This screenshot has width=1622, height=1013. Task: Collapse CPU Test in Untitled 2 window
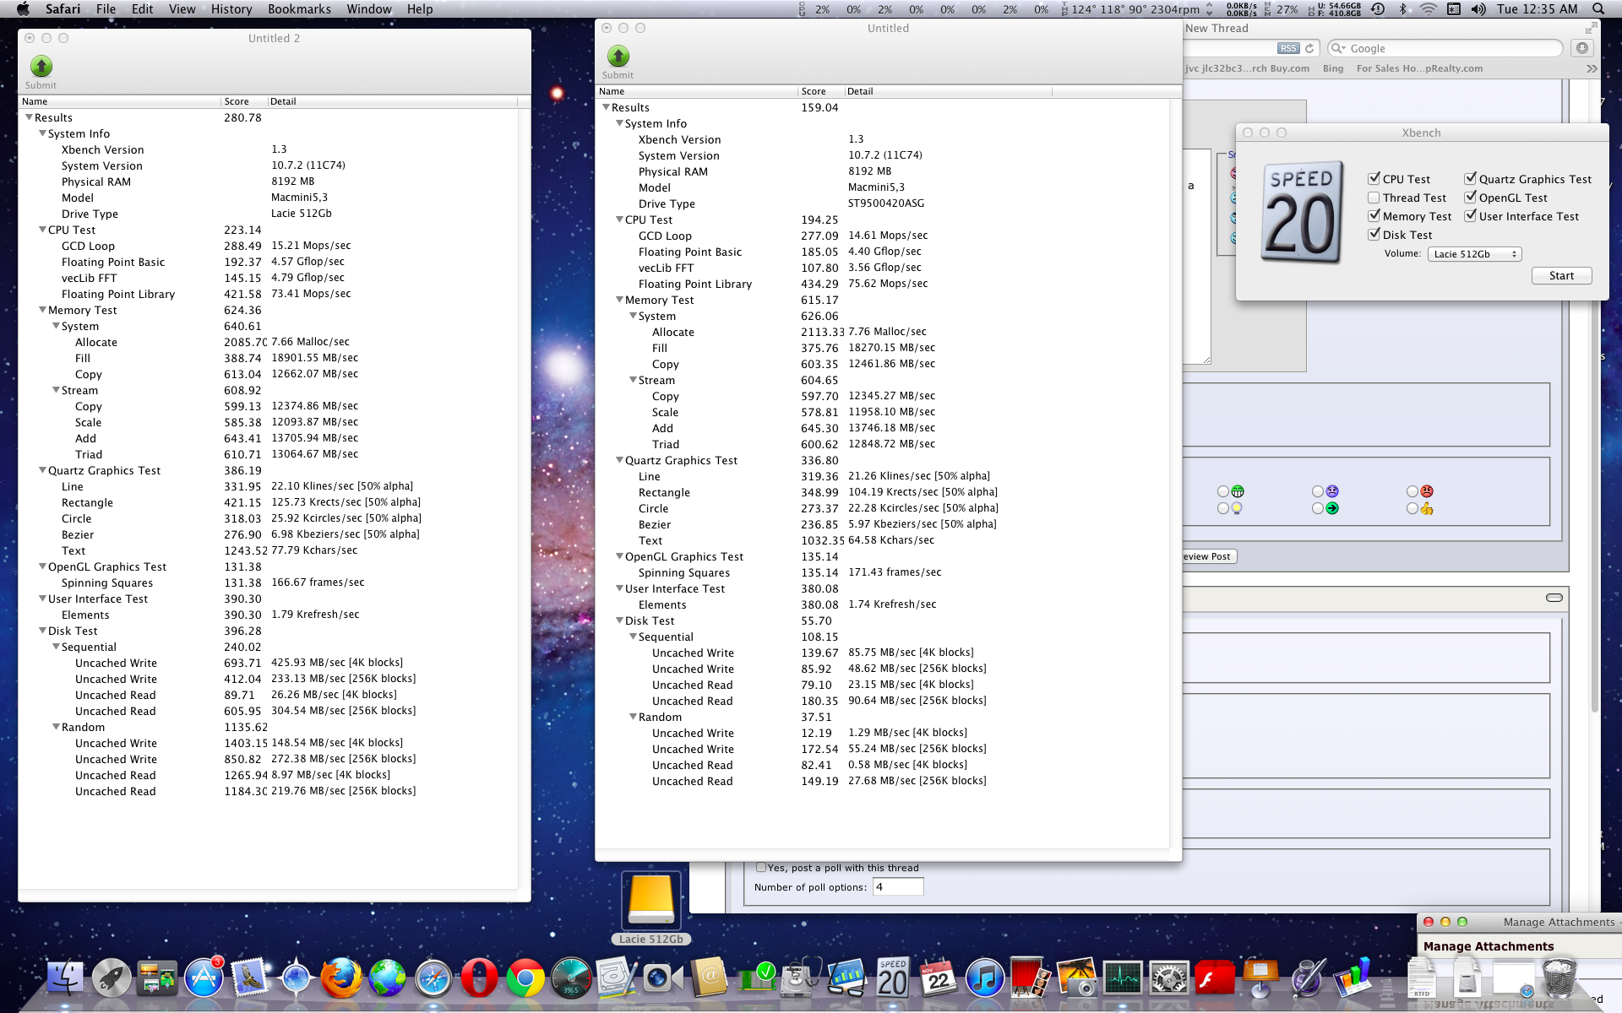point(42,230)
